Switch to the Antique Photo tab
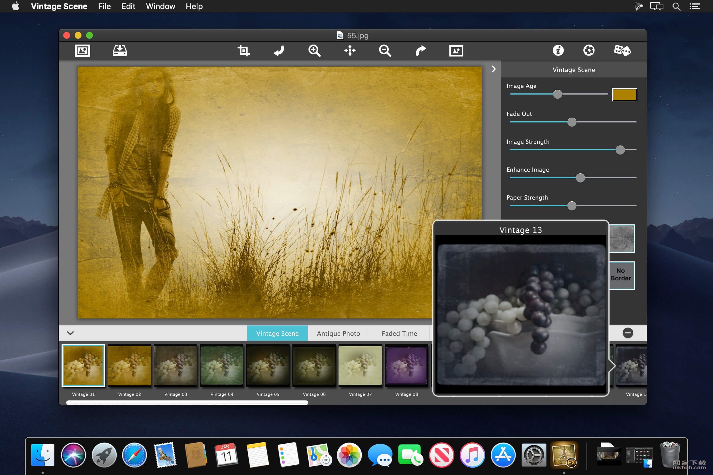713x475 pixels. pos(338,333)
